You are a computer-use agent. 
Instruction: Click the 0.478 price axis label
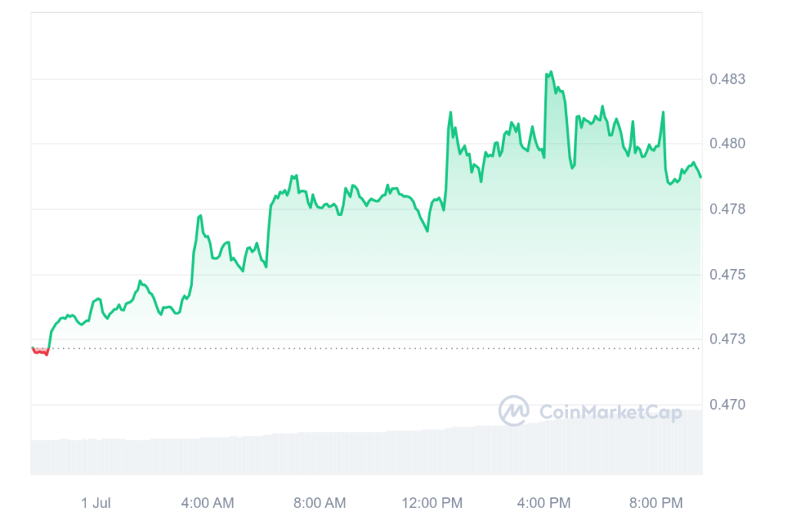(x=727, y=209)
